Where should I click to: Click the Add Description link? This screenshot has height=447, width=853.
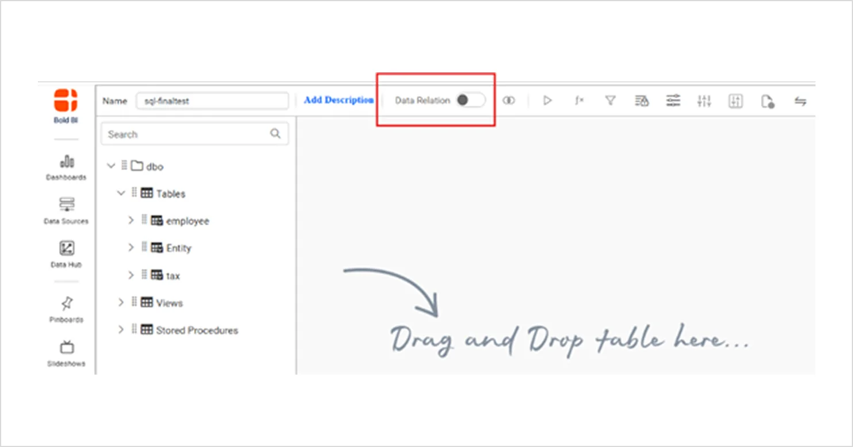[338, 100]
